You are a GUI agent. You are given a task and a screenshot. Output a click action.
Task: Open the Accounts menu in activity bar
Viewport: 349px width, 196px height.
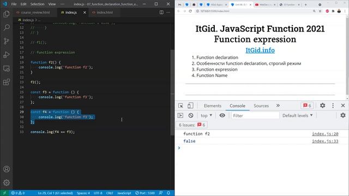[x=7, y=169]
